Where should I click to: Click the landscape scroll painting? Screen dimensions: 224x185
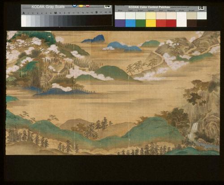coord(113,93)
